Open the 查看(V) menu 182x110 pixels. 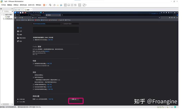(16, 5)
